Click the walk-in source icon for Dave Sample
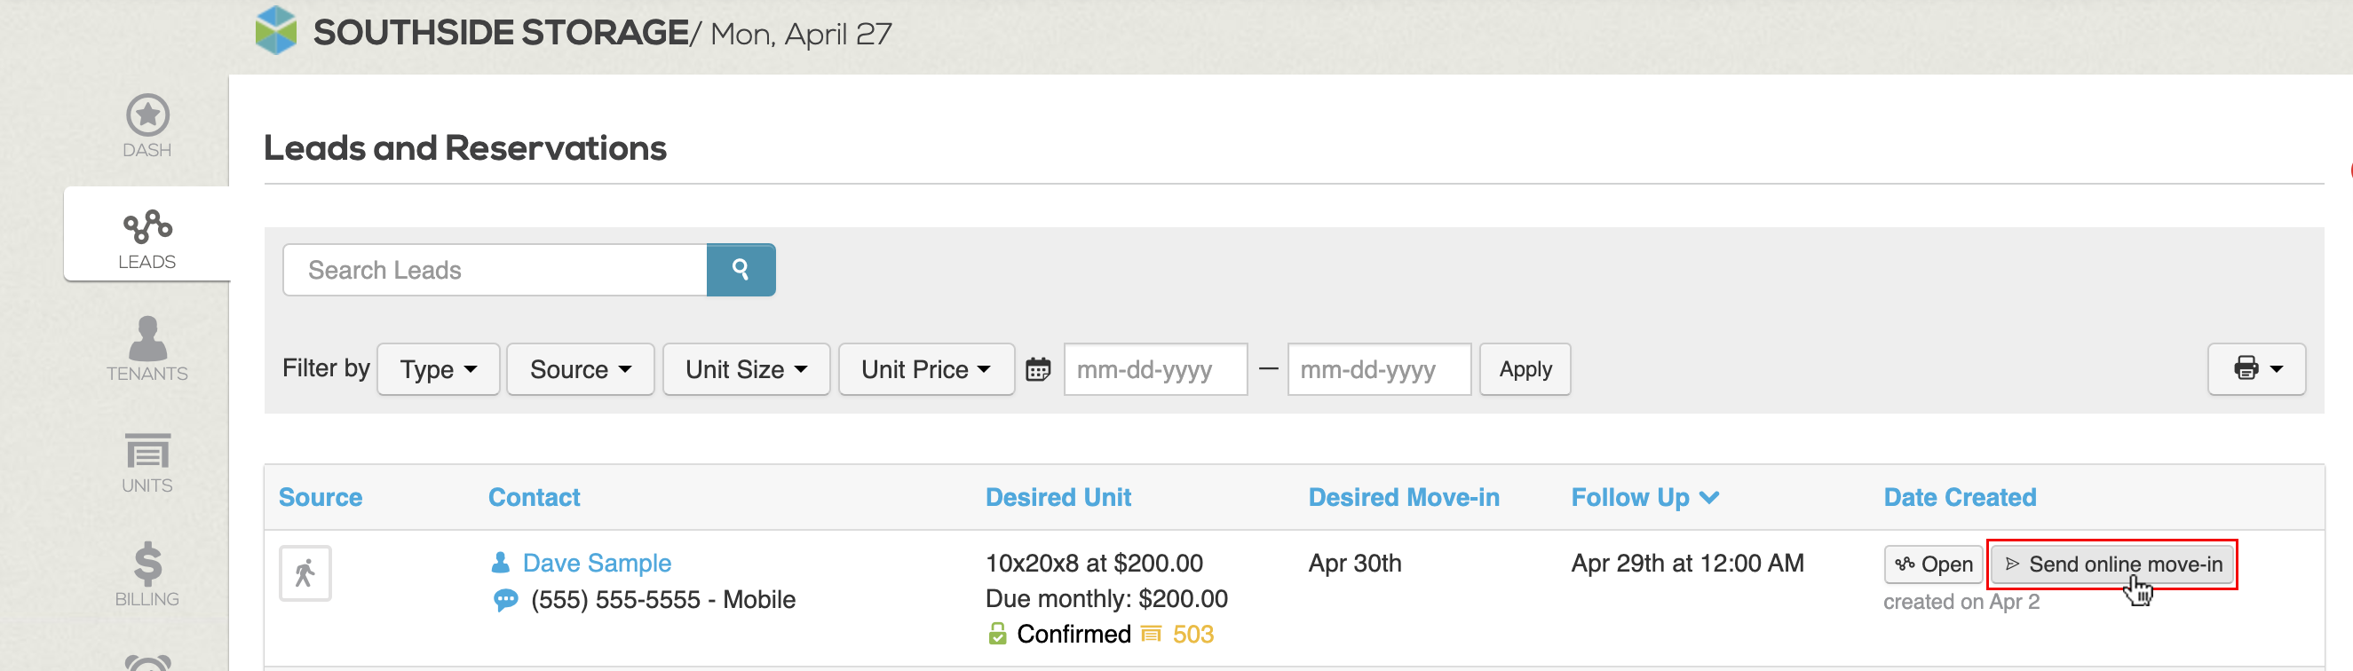 click(x=305, y=573)
